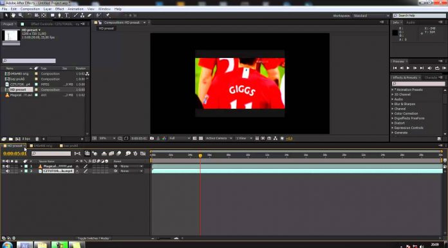Open the File menu
Viewport: 448px width, 248px height.
[5, 9]
